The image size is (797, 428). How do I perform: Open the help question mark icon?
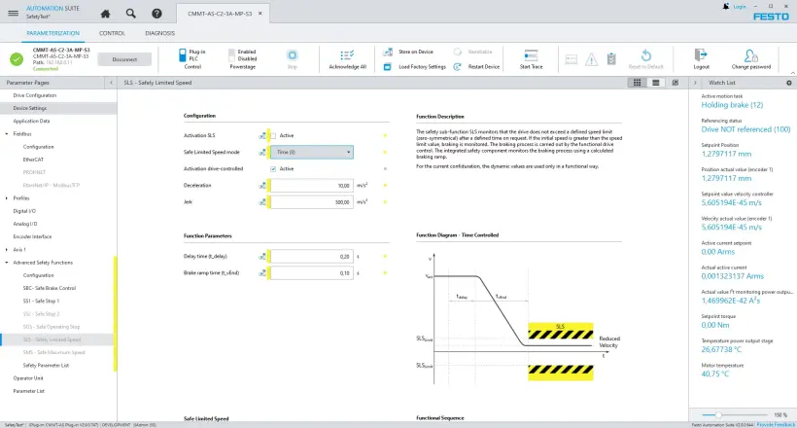(x=156, y=14)
